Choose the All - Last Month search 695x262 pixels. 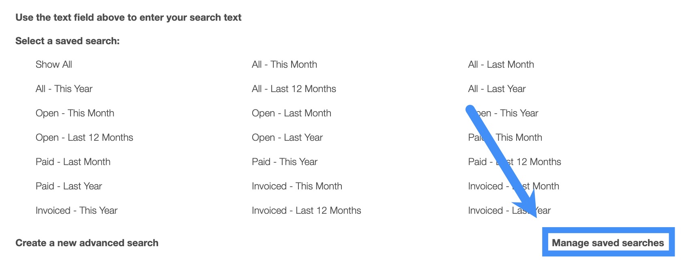501,64
